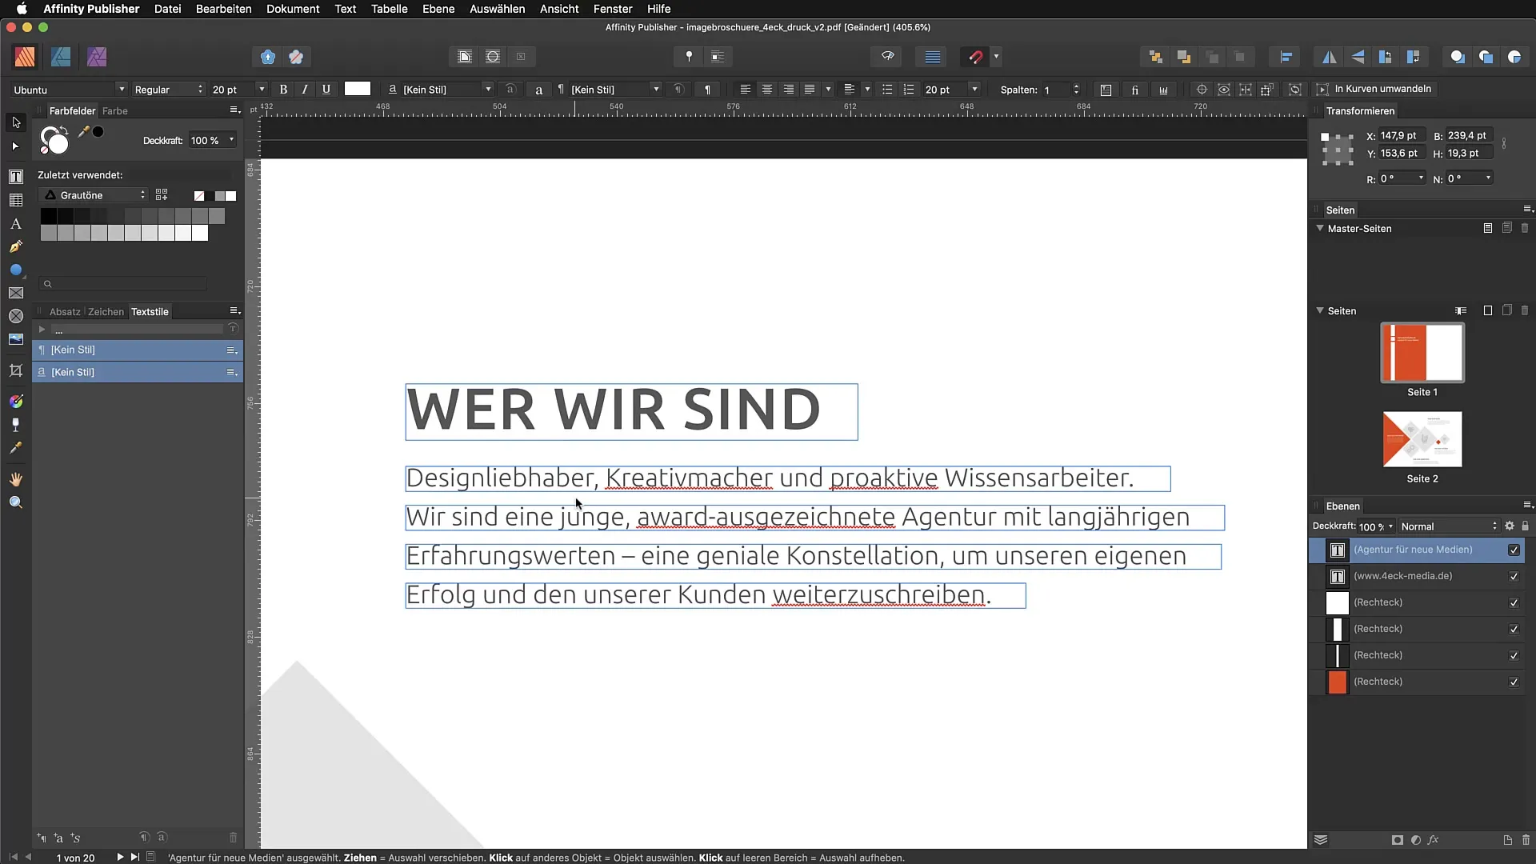Select Seite 1 page thumbnail
Image resolution: width=1536 pixels, height=864 pixels.
[x=1422, y=353]
